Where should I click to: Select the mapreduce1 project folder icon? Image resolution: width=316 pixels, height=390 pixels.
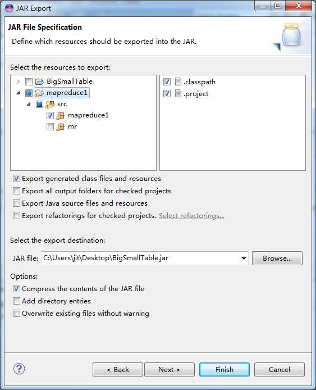pos(39,93)
